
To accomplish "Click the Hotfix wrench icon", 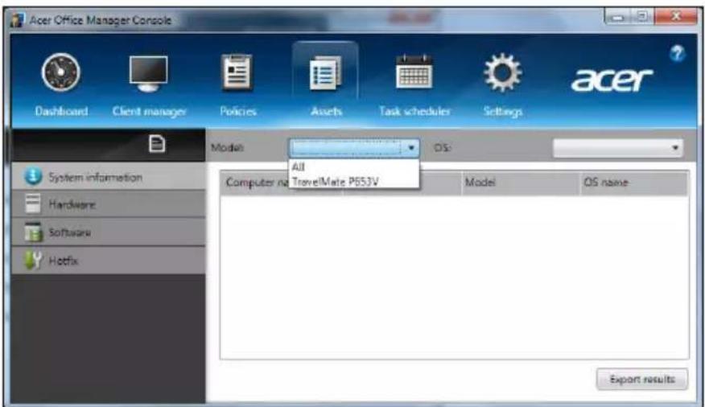I will 33,260.
